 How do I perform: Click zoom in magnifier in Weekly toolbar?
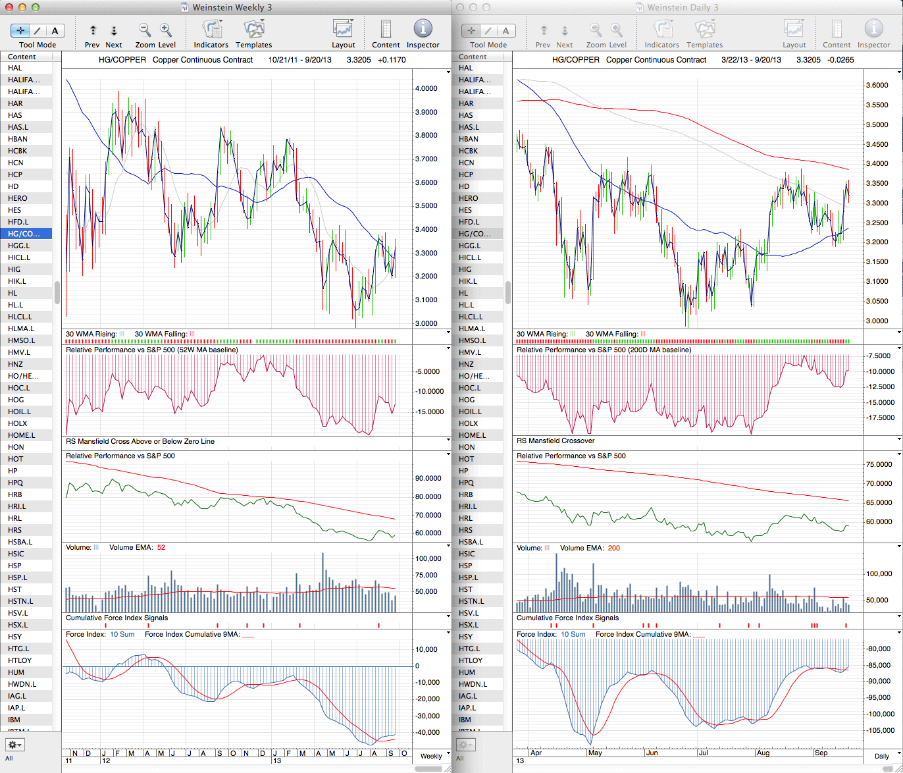166,30
